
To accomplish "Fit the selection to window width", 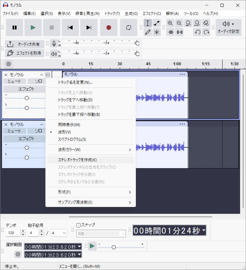I will click(x=188, y=23).
